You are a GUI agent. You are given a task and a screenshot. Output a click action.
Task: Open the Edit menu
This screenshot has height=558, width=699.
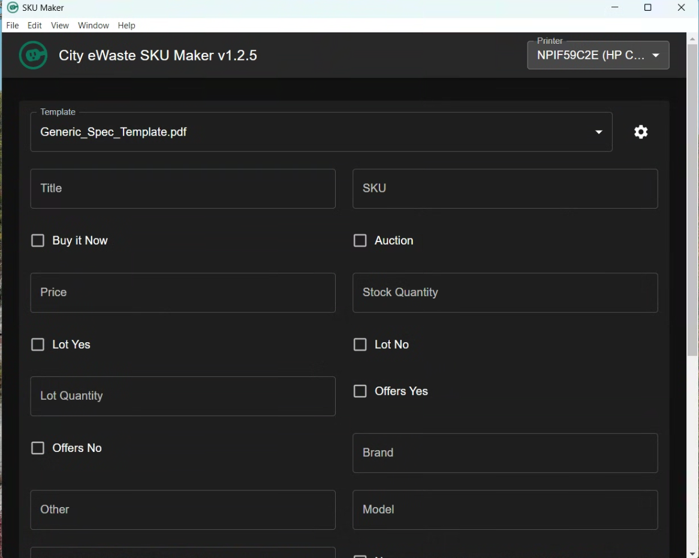coord(35,26)
